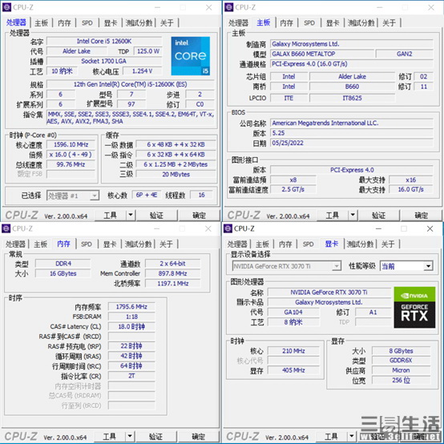The width and height of the screenshot is (444, 444).
Task: Close the processor tab CPU-Z window
Action: (x=208, y=7)
